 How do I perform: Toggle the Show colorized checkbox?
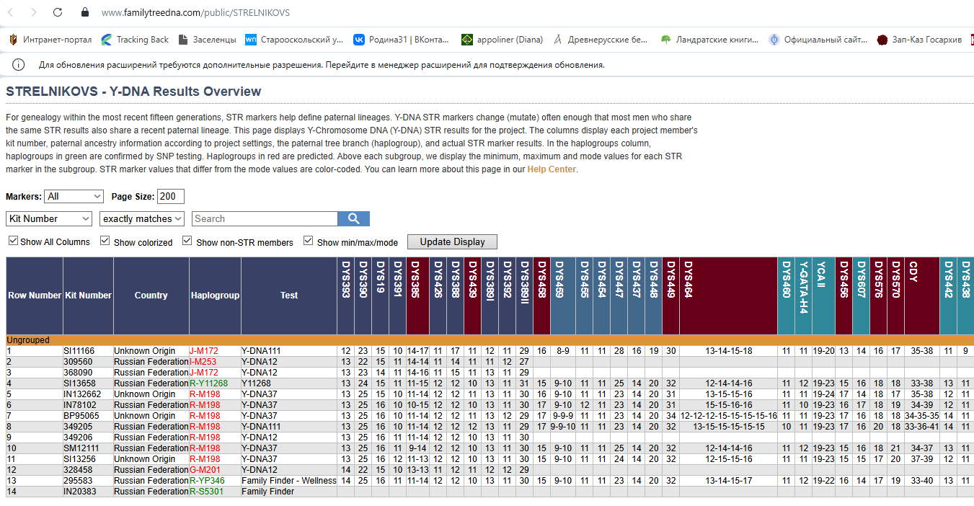tap(105, 241)
